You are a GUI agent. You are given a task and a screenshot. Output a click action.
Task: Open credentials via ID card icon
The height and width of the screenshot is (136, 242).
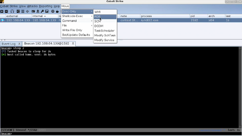(x=33, y=11)
